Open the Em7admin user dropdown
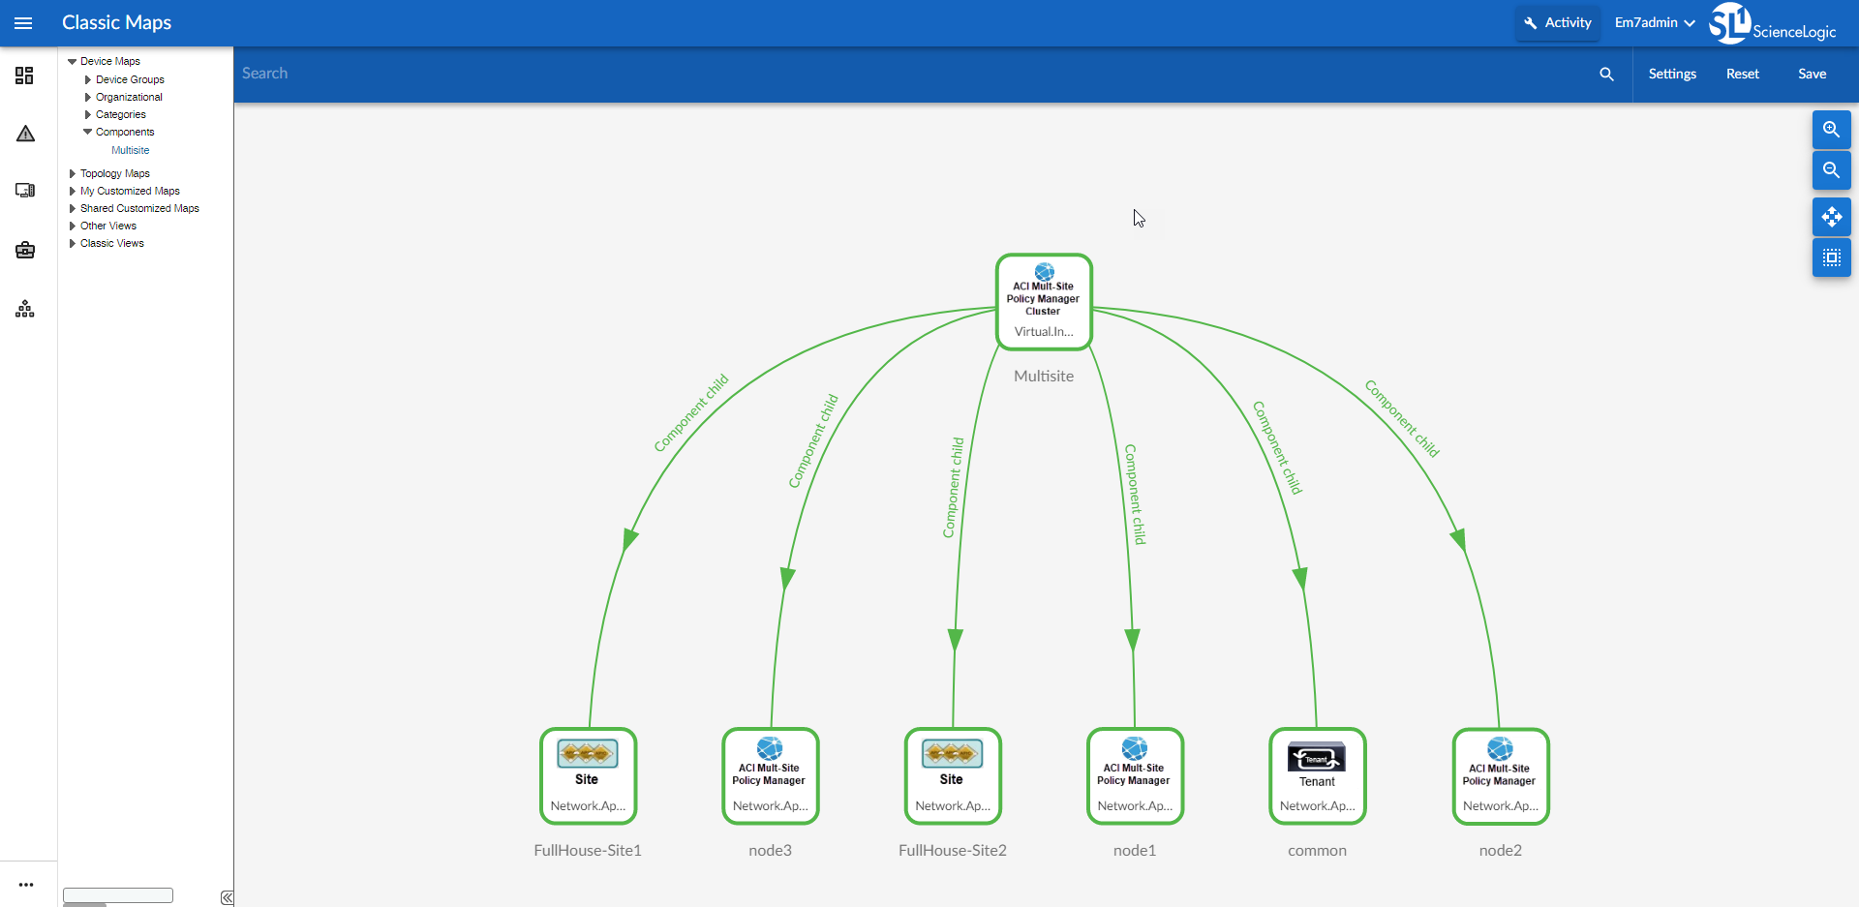 [x=1654, y=22]
